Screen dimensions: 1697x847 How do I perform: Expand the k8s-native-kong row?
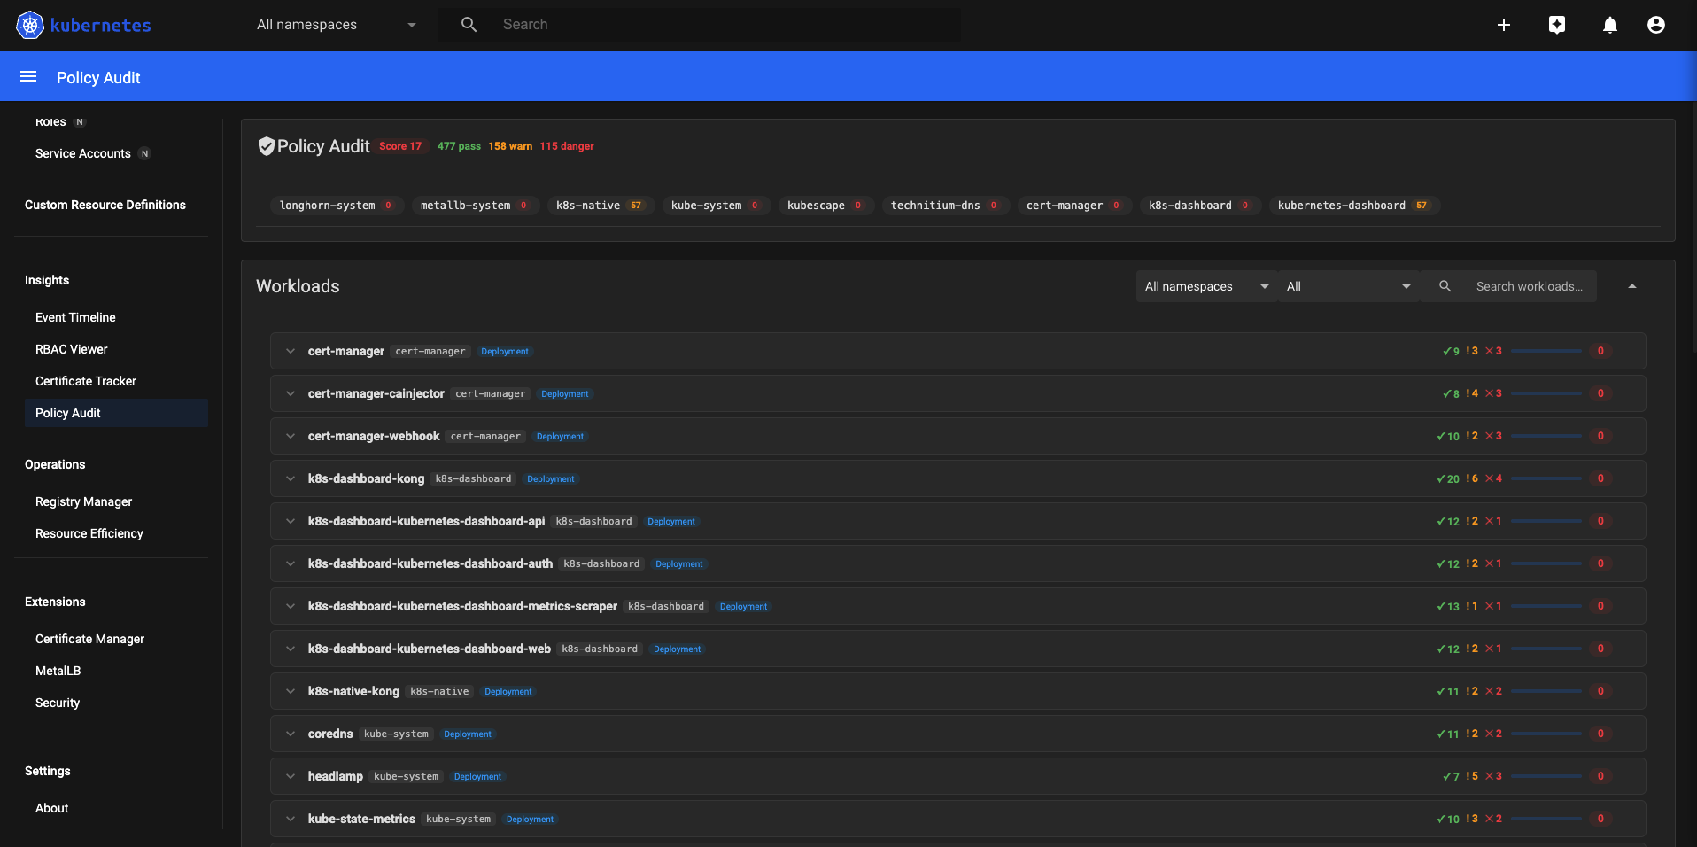291,691
